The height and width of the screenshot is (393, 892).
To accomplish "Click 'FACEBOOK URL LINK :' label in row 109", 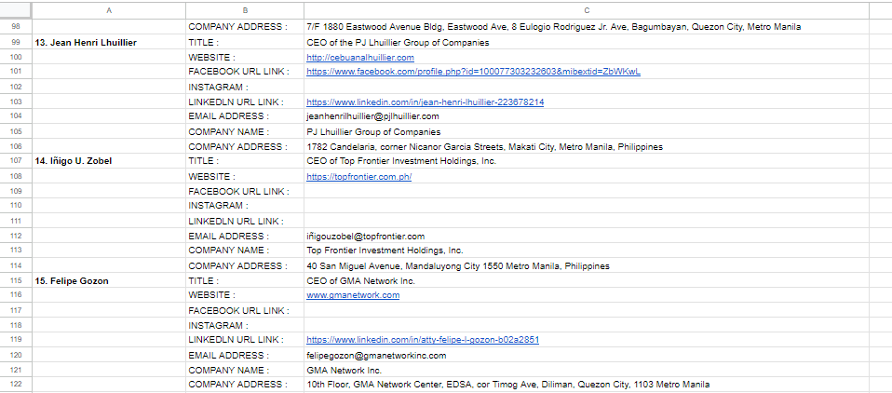I will (239, 192).
